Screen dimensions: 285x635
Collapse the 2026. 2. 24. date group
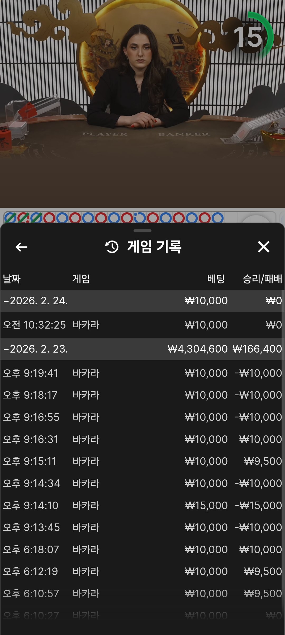pos(36,301)
